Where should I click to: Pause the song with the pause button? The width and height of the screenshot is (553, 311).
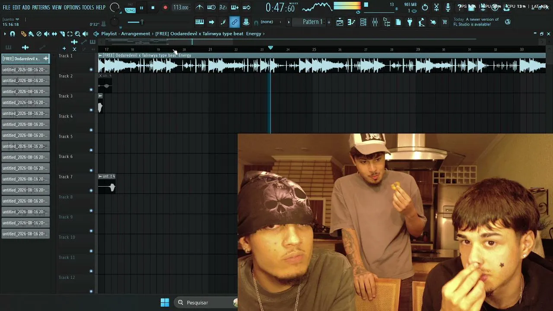point(141,7)
